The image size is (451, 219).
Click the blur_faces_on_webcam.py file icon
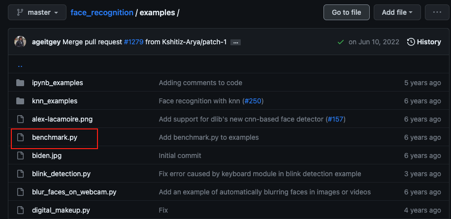tap(20, 192)
